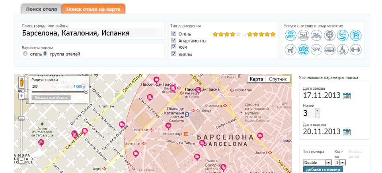Viewport: 382px width, 173px height.
Task: Toggle the non-smoking rooms service icon
Action: point(343,35)
